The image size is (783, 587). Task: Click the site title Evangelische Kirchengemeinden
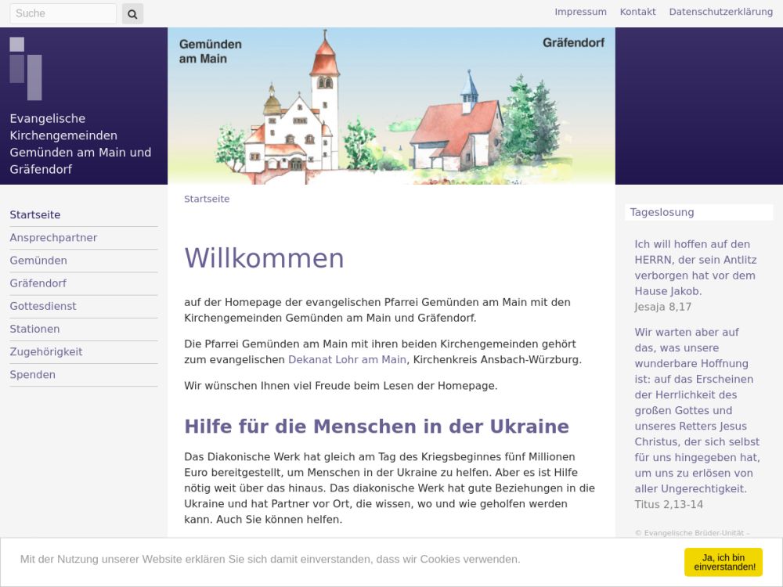pos(80,144)
